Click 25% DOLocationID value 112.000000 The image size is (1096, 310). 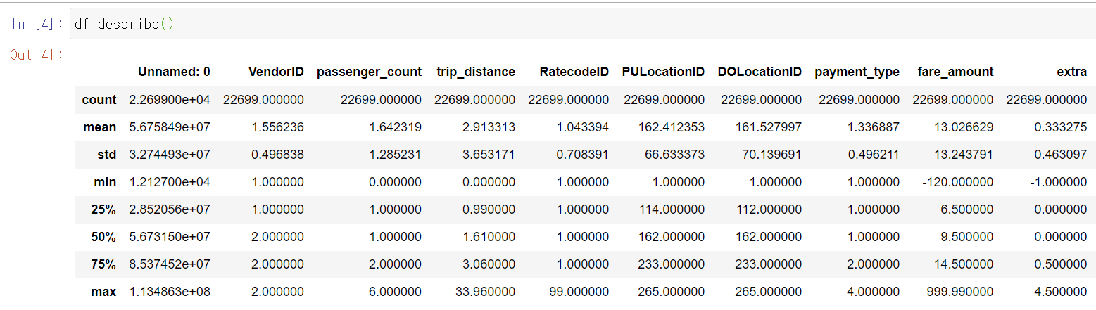tap(770, 209)
